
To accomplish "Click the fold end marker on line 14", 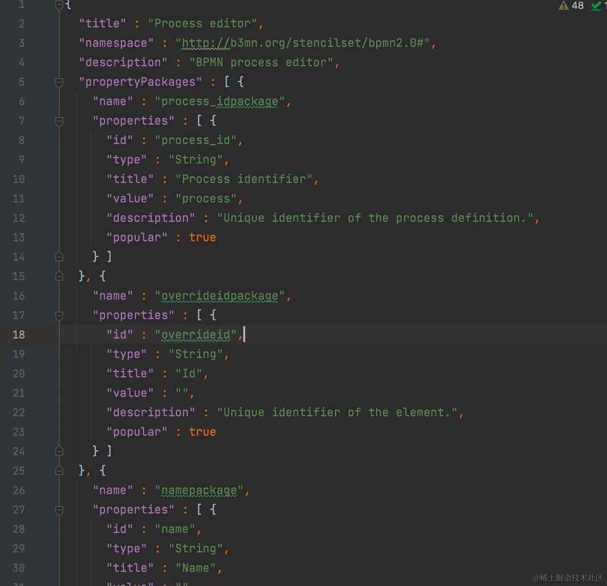I will 59,256.
